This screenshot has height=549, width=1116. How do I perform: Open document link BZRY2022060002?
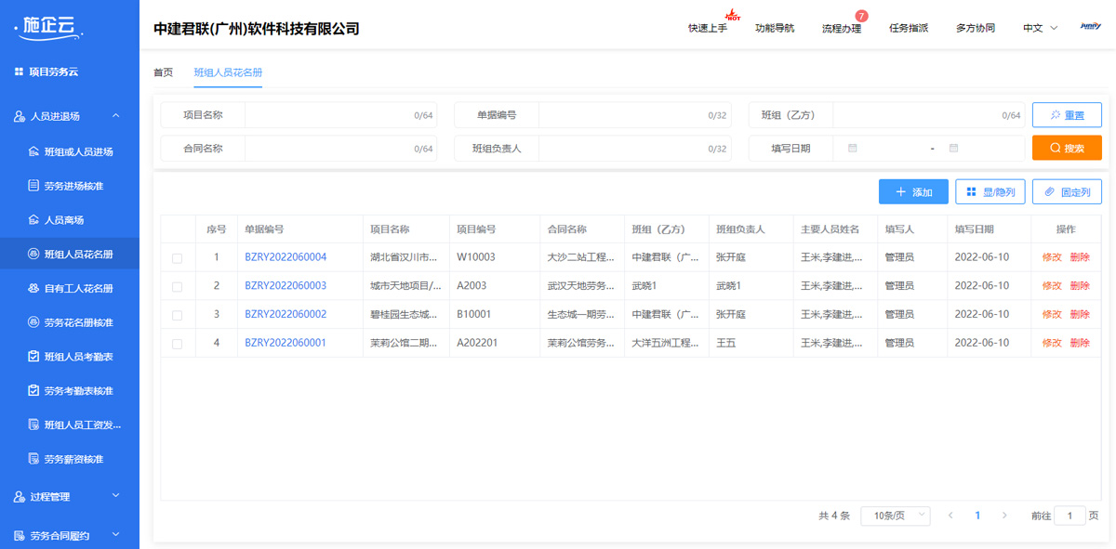pos(286,315)
